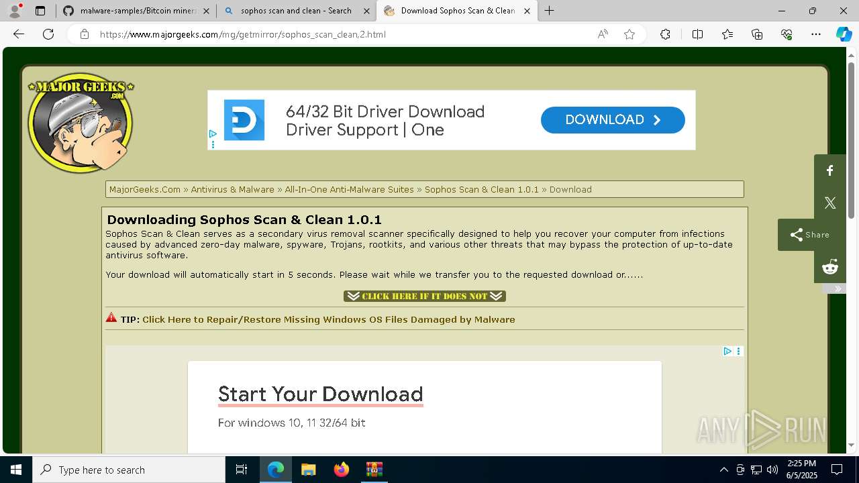Open volume control in system tray

pyautogui.click(x=772, y=470)
